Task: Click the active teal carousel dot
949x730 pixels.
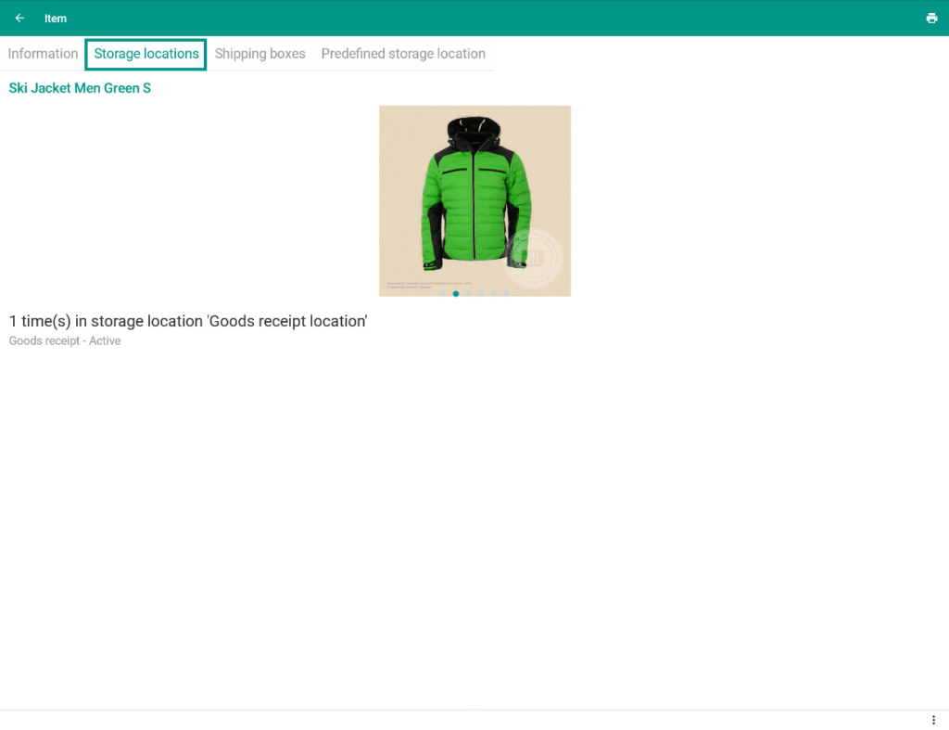Action: click(456, 294)
